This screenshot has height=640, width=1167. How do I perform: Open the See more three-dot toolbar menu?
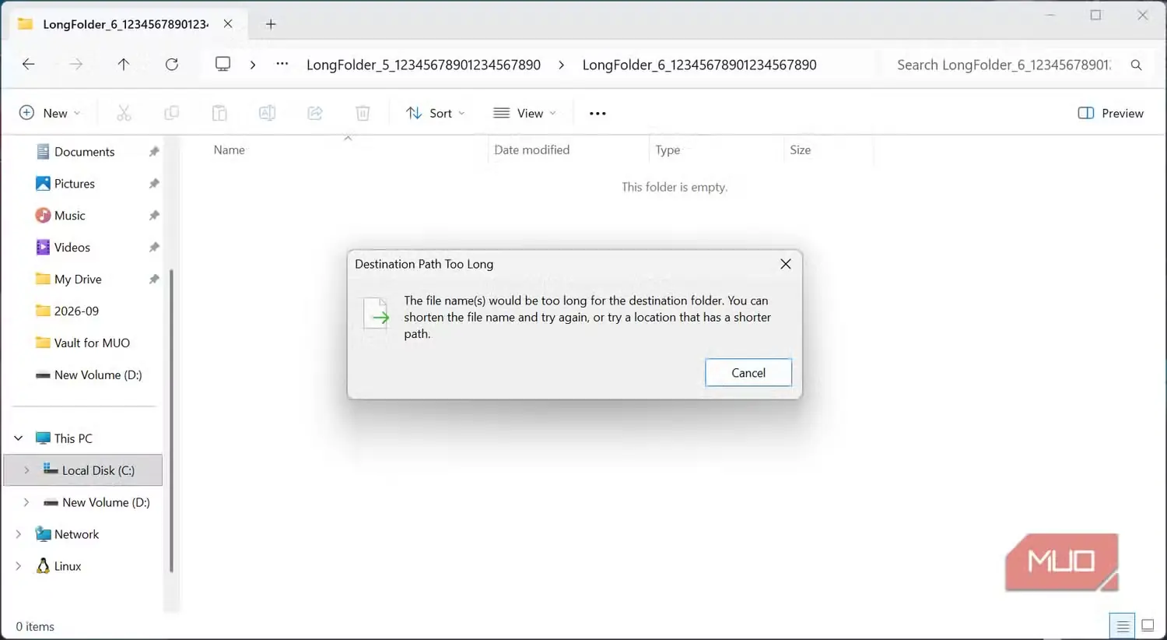click(x=598, y=114)
